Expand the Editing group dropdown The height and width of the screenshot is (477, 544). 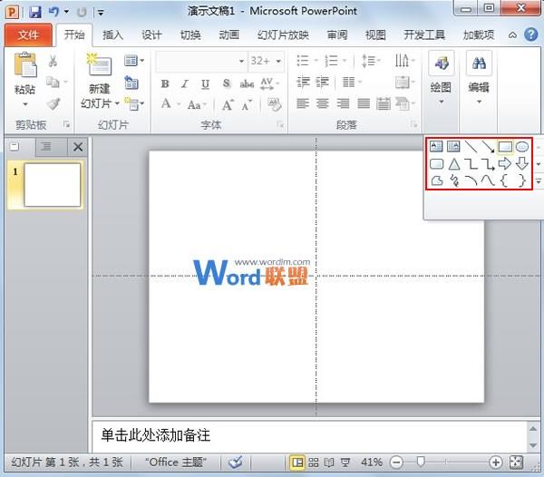[x=479, y=102]
